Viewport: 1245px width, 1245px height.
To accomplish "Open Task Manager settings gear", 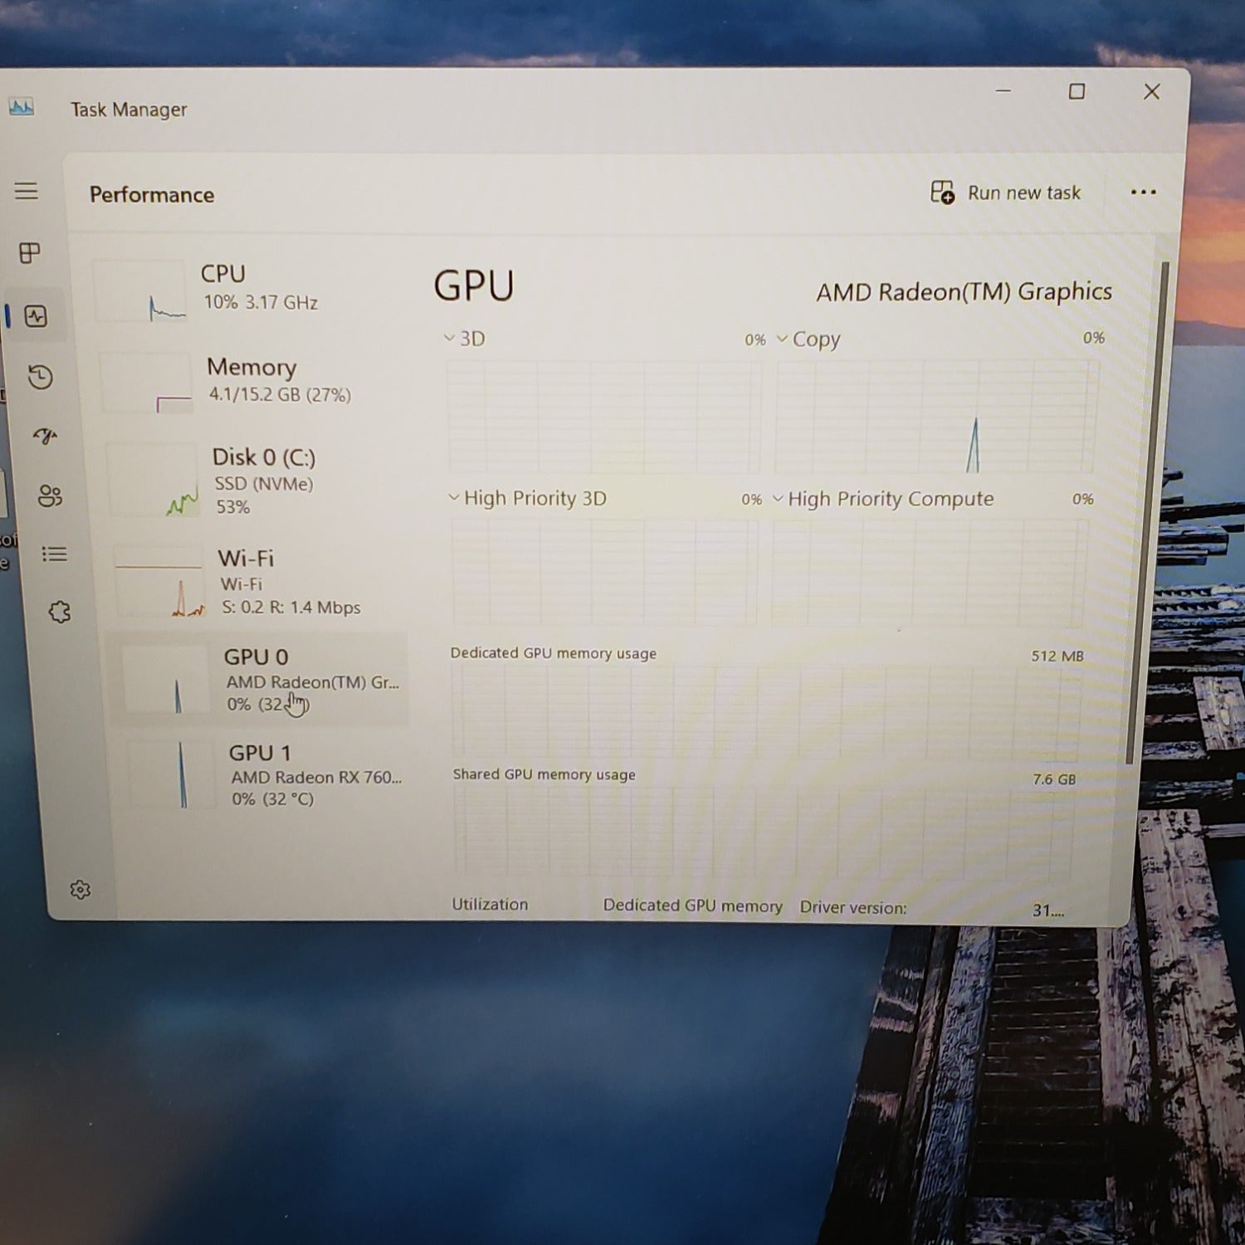I will [80, 890].
